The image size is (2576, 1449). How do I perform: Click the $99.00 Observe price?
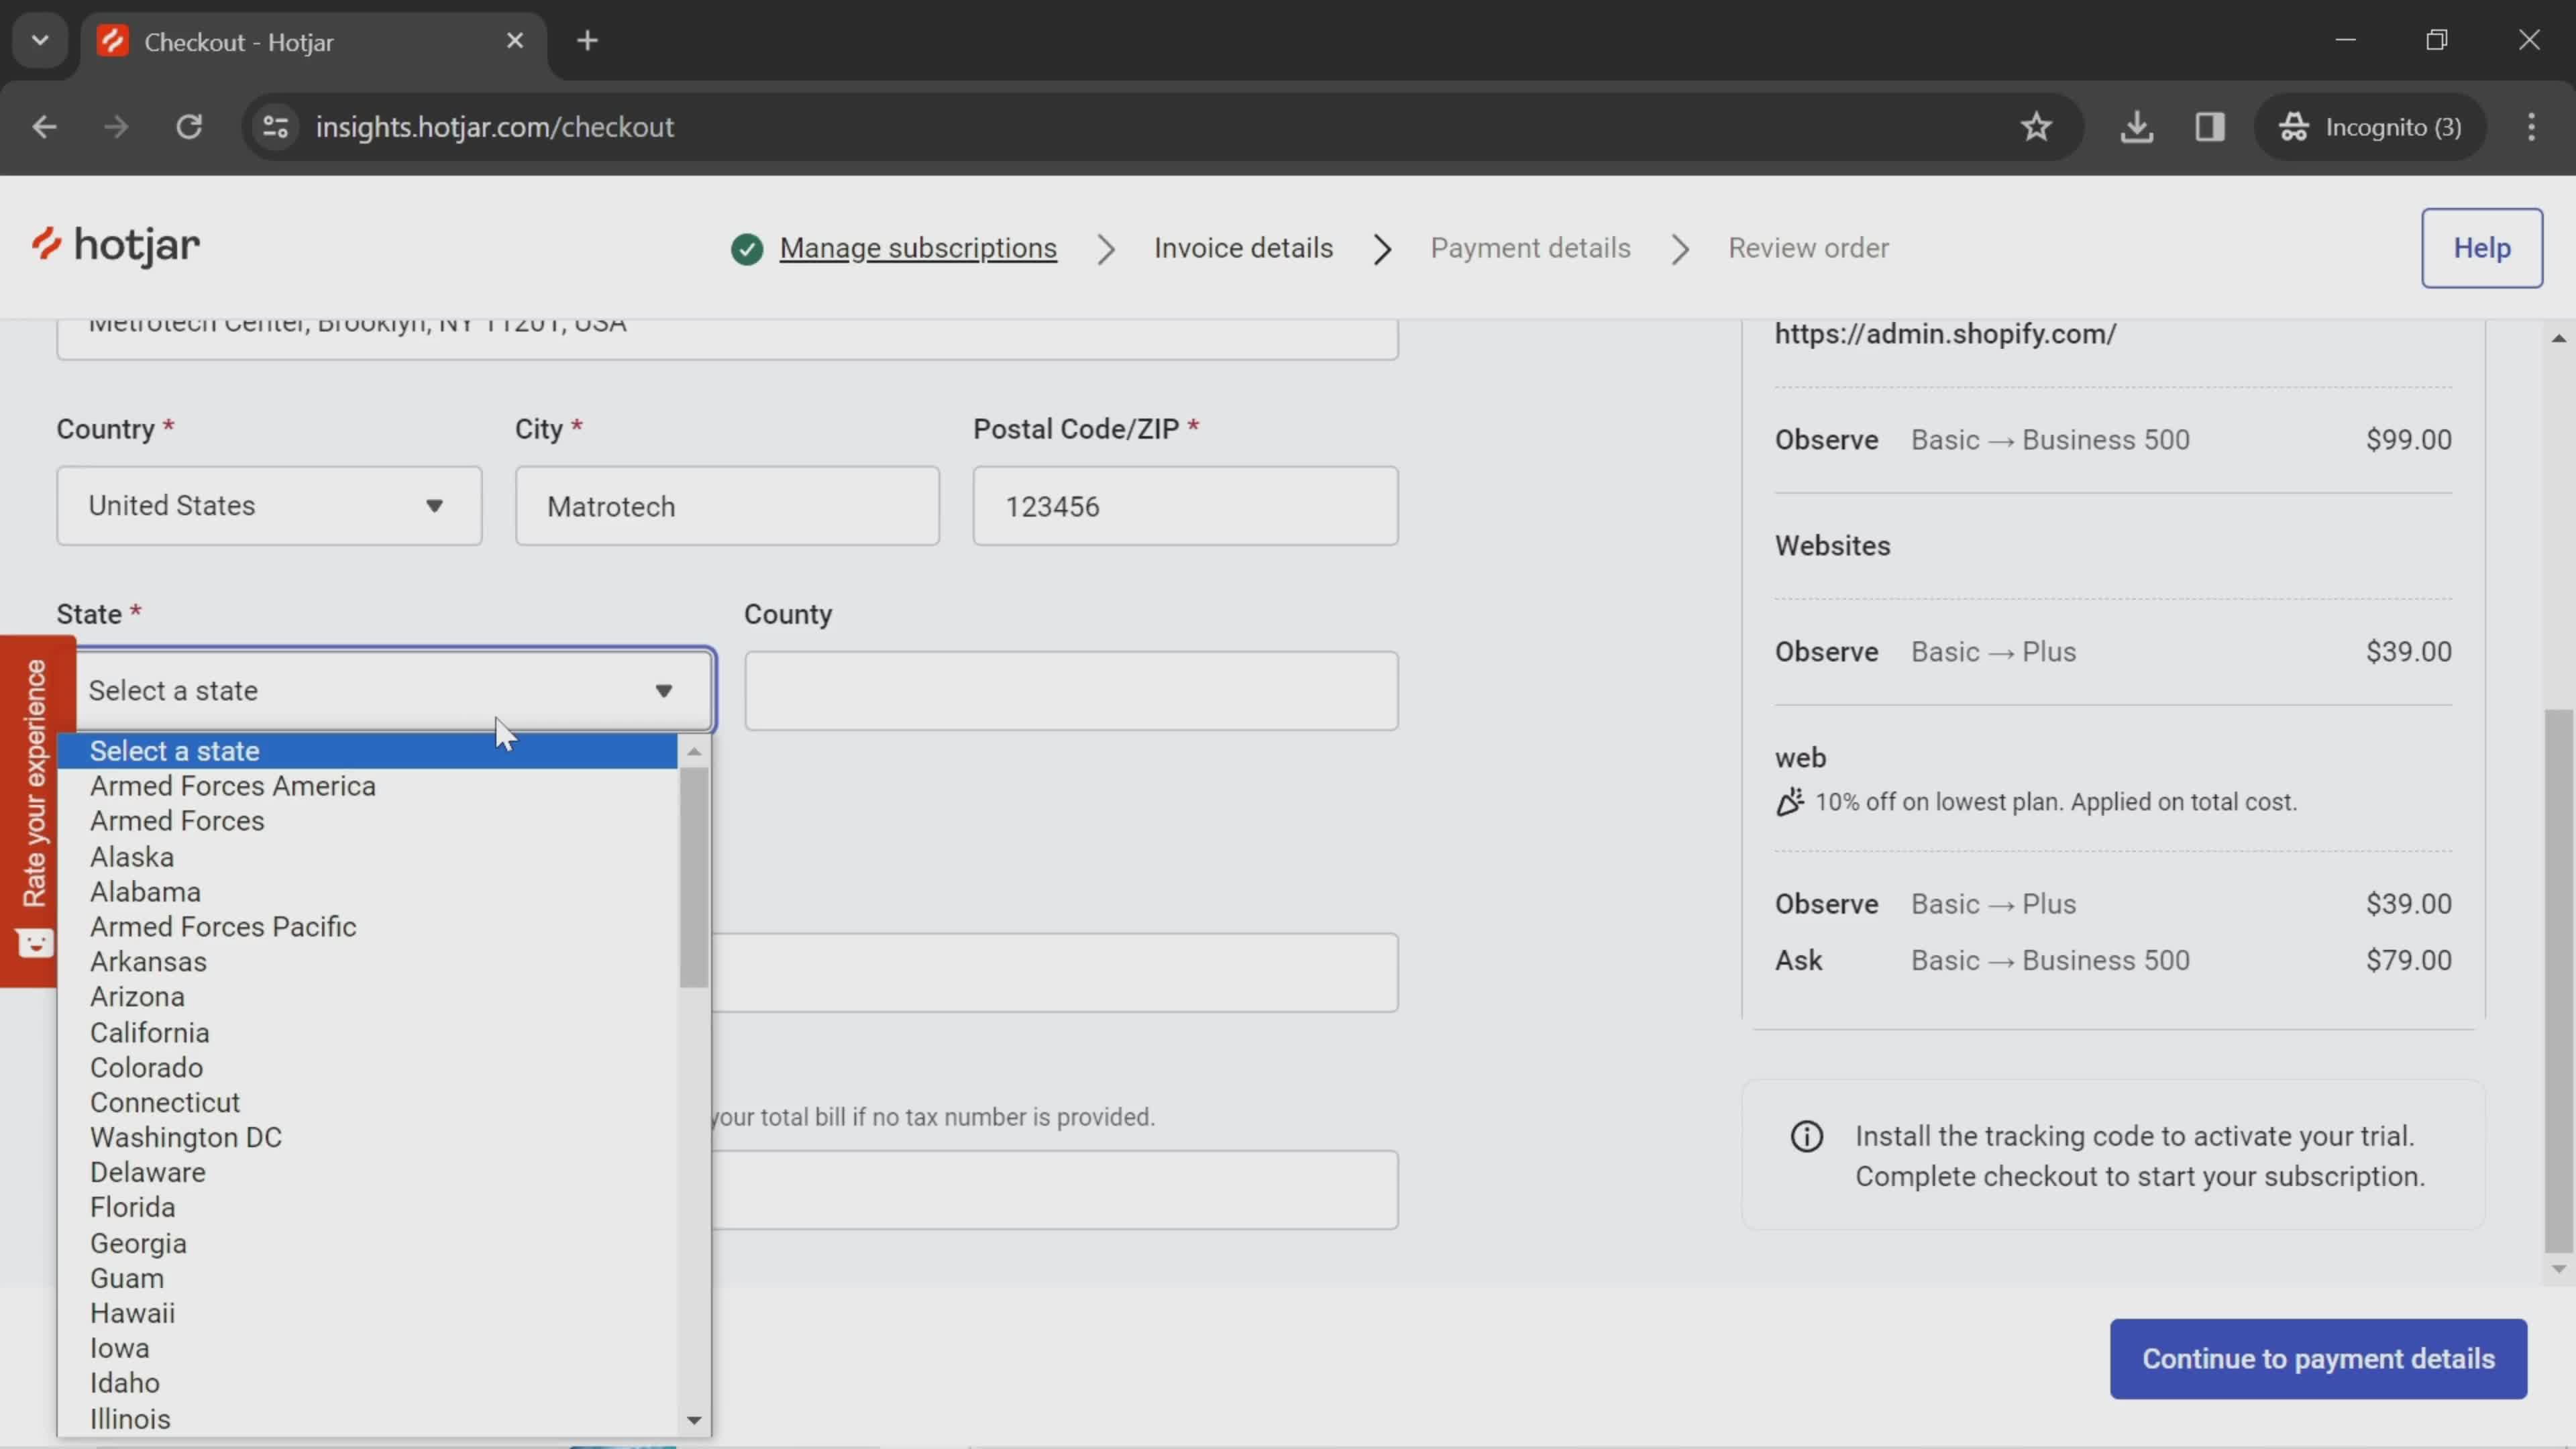(2408, 440)
